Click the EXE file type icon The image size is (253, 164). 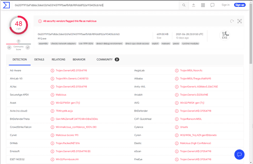pyautogui.click(x=225, y=35)
